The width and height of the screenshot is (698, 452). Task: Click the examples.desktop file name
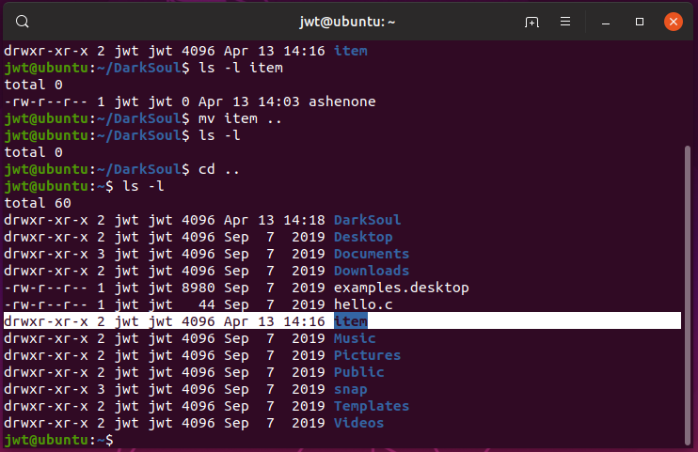pyautogui.click(x=401, y=288)
